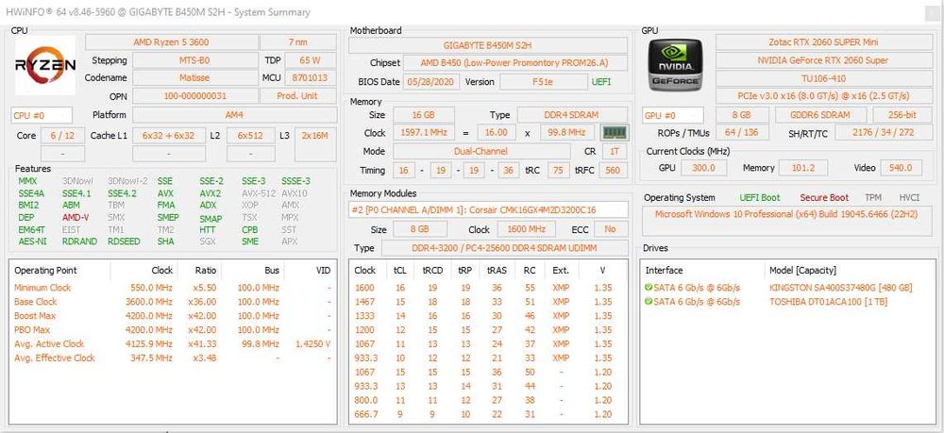Click the AES-NI feature label
The height and width of the screenshot is (433, 944).
[32, 241]
